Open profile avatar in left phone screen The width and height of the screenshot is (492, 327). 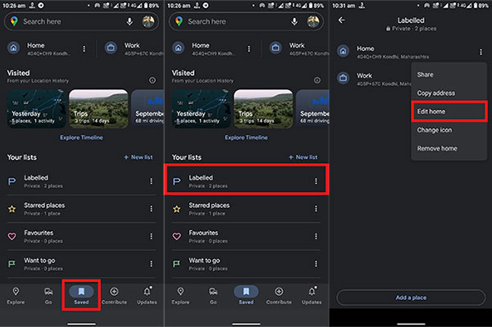(148, 21)
